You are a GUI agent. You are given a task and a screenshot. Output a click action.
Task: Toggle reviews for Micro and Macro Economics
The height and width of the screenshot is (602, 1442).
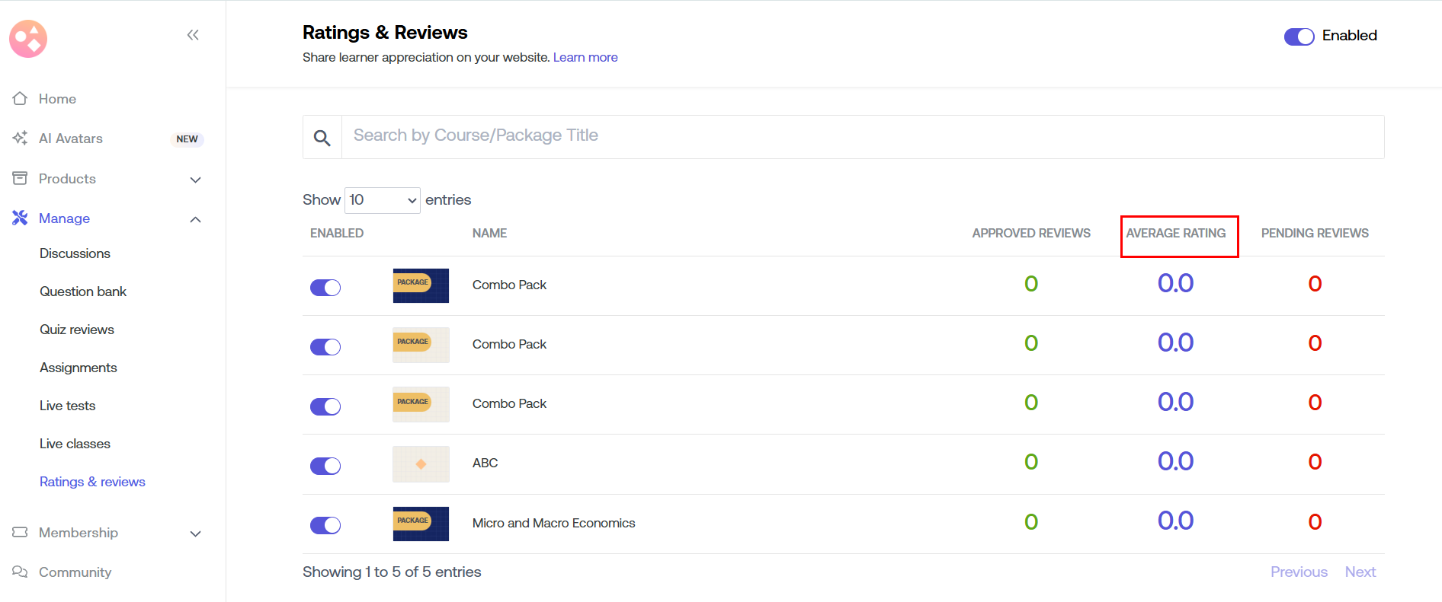pos(325,525)
